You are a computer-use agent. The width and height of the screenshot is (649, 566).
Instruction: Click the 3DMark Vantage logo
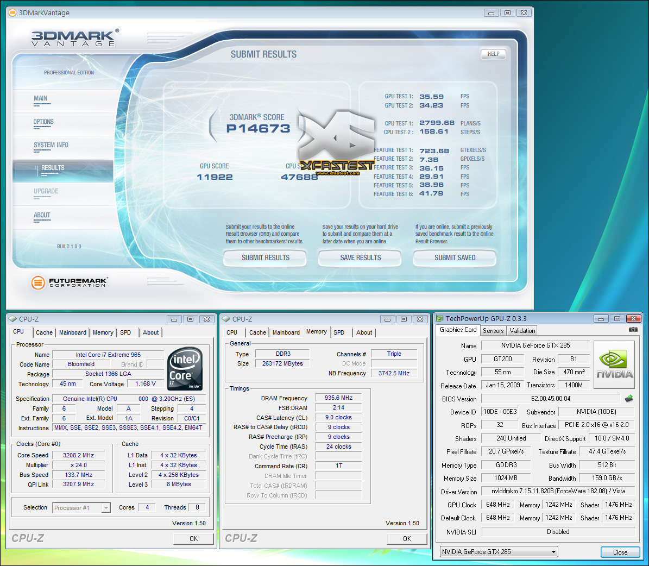[x=74, y=38]
